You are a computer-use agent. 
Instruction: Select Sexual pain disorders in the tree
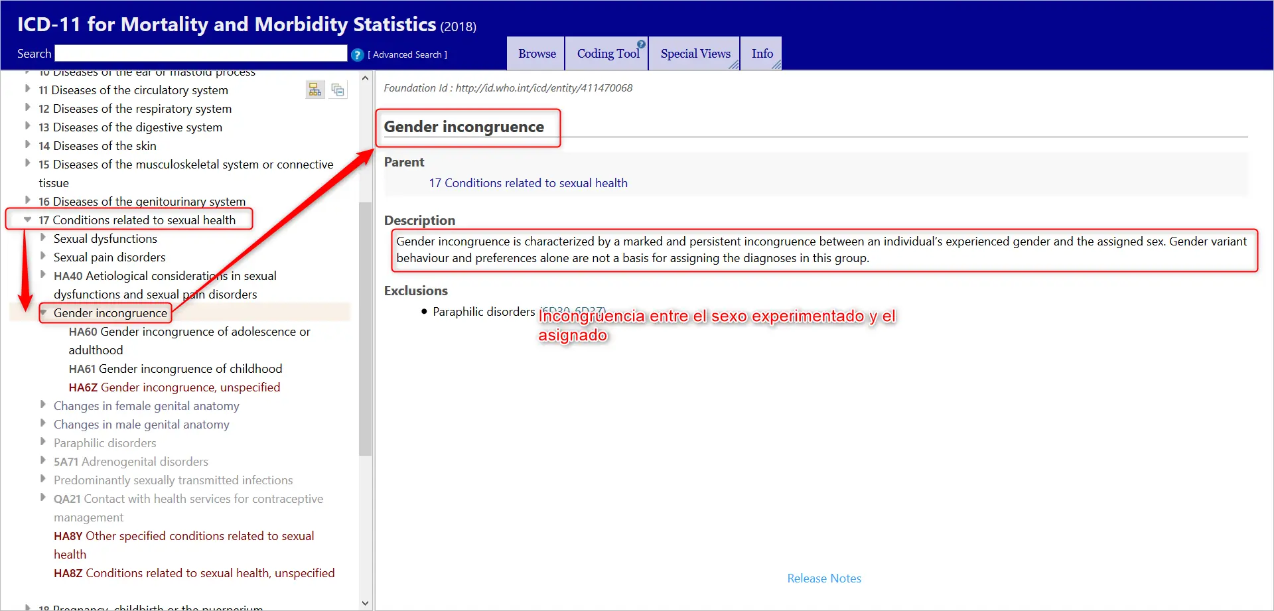(109, 257)
